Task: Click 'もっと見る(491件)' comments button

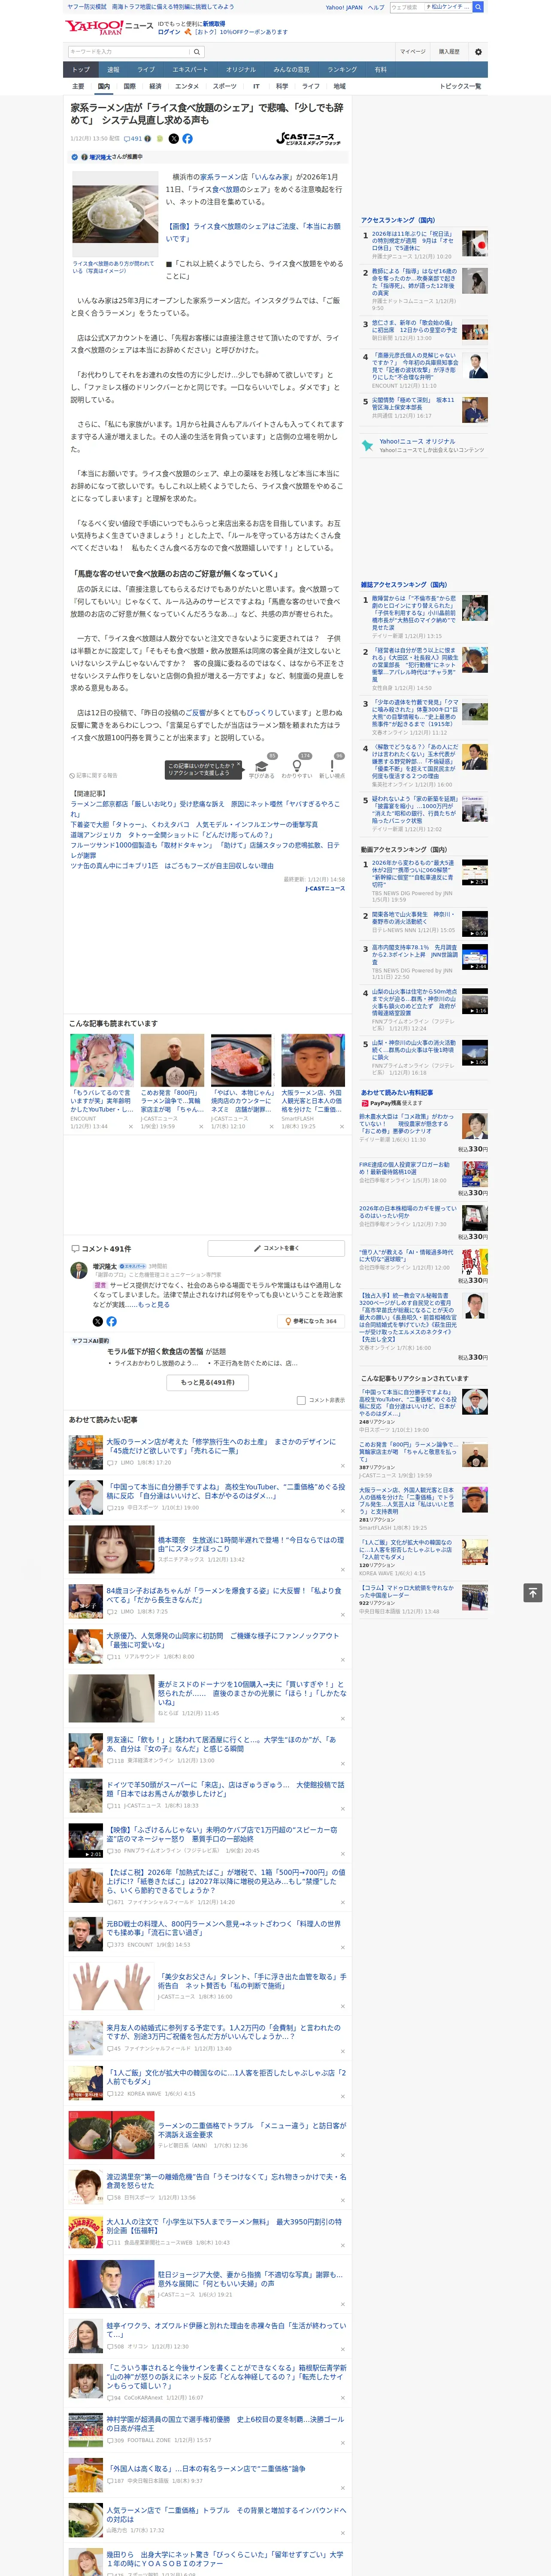Action: (x=208, y=1382)
